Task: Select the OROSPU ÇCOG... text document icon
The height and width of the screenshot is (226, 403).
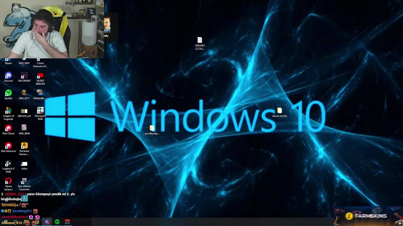Action: pyautogui.click(x=200, y=44)
